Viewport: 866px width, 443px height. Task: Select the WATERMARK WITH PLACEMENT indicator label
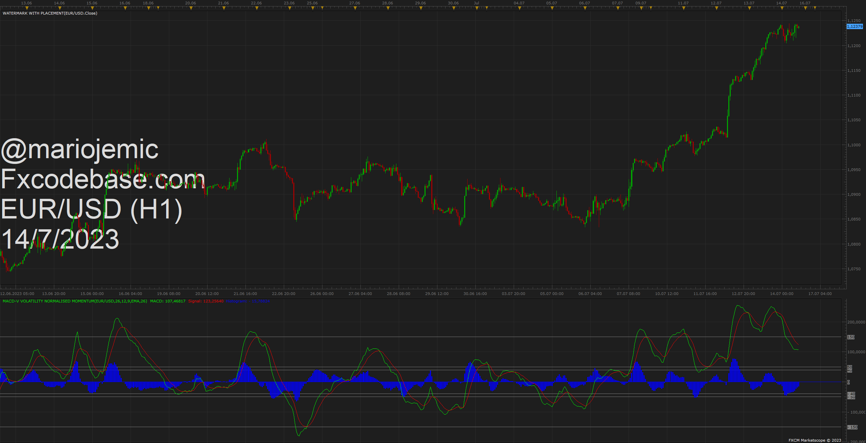(50, 13)
